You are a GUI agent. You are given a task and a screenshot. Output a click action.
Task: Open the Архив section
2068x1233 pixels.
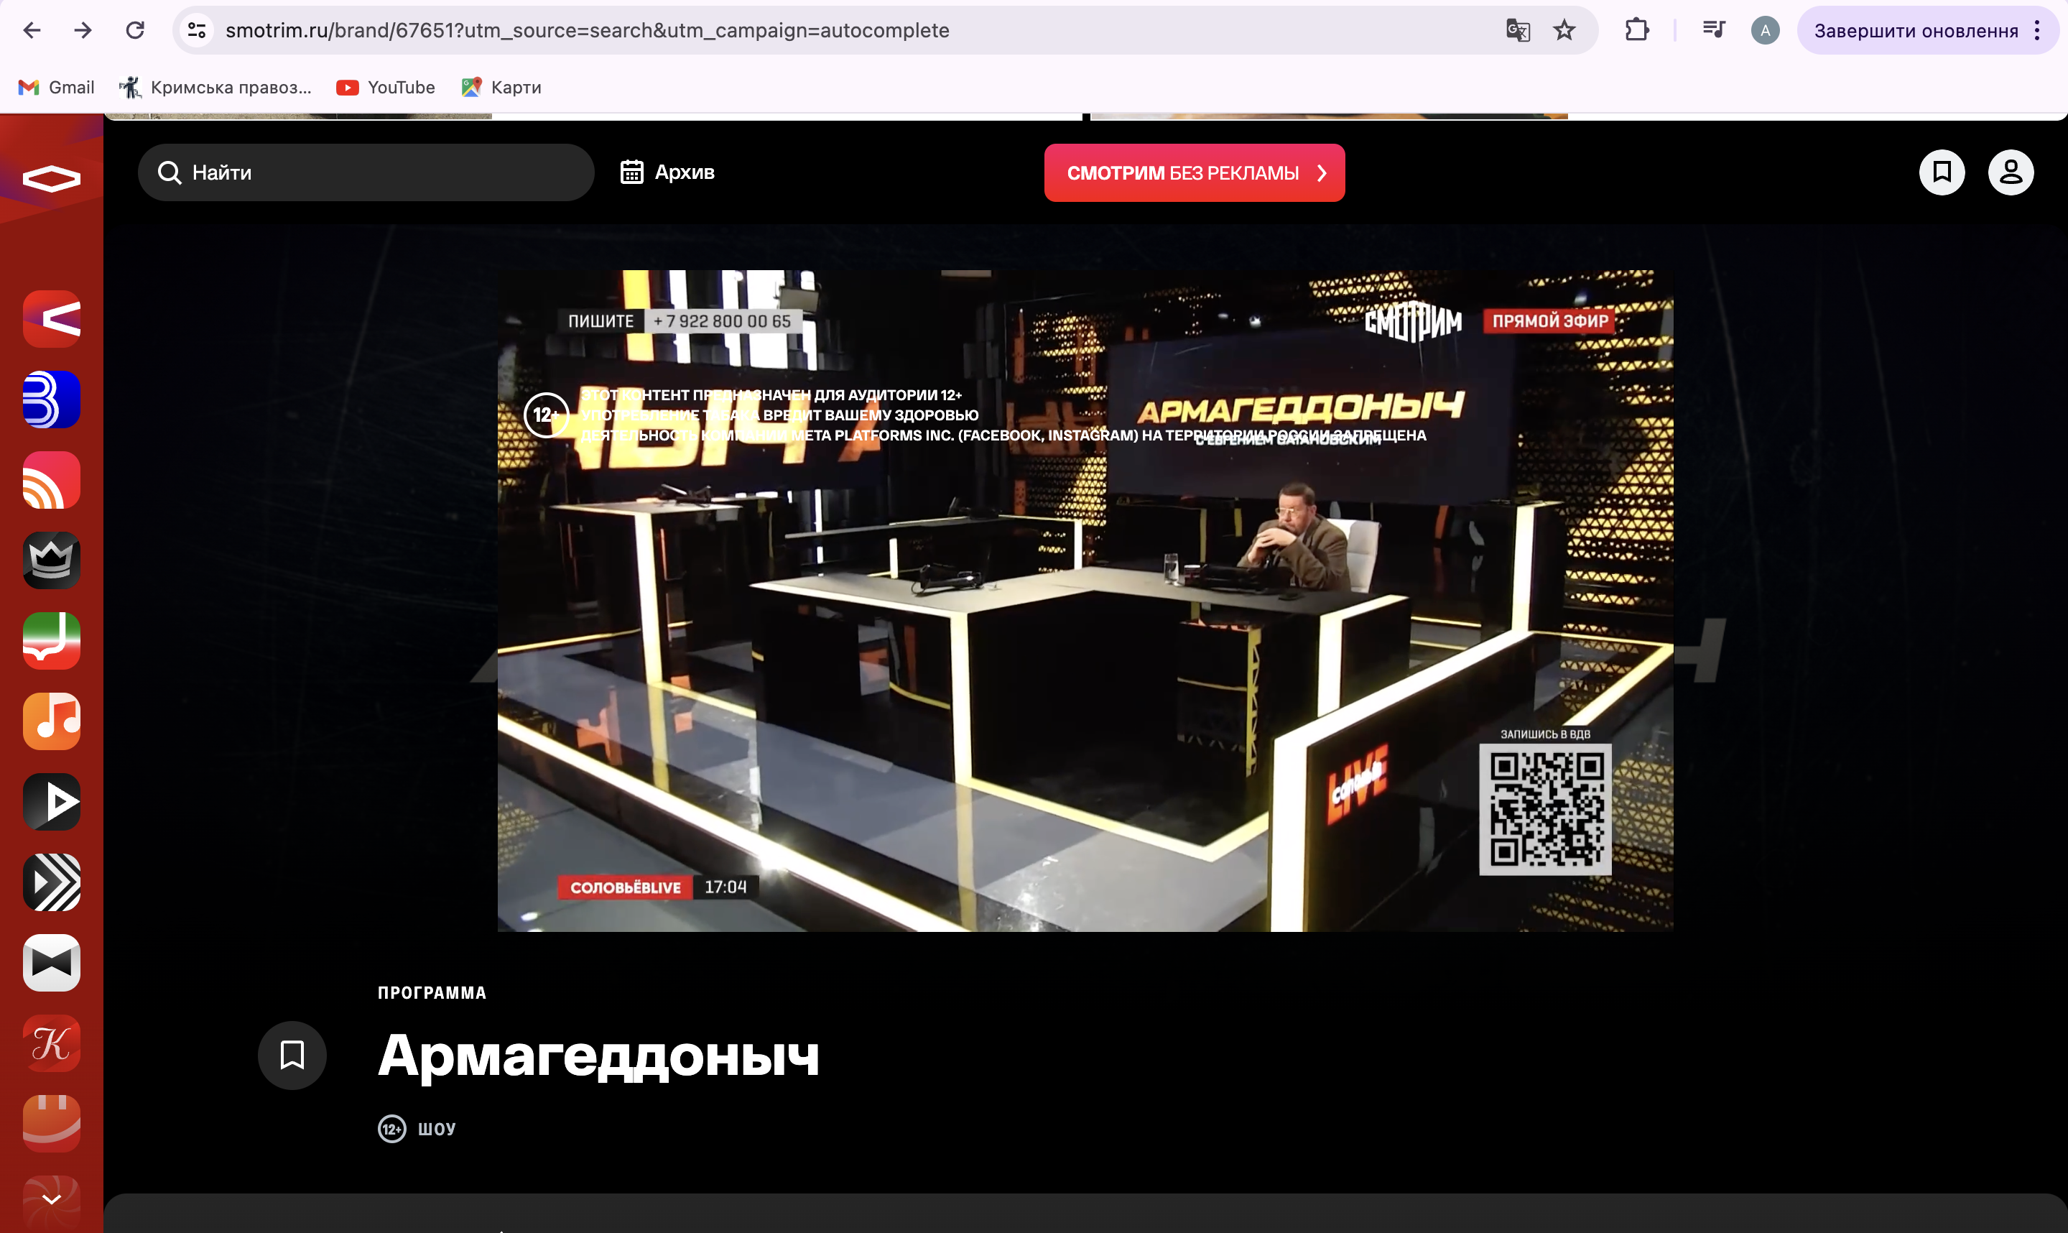[x=667, y=172]
